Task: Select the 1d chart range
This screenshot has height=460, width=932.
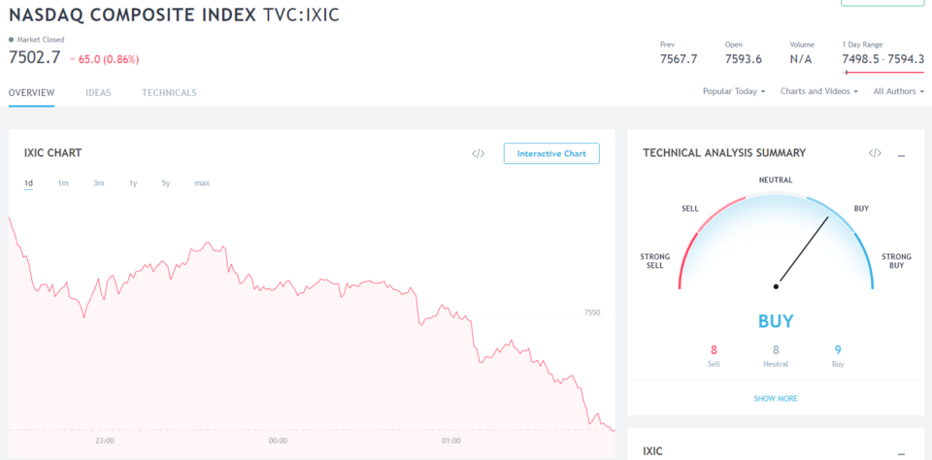Action: [28, 183]
